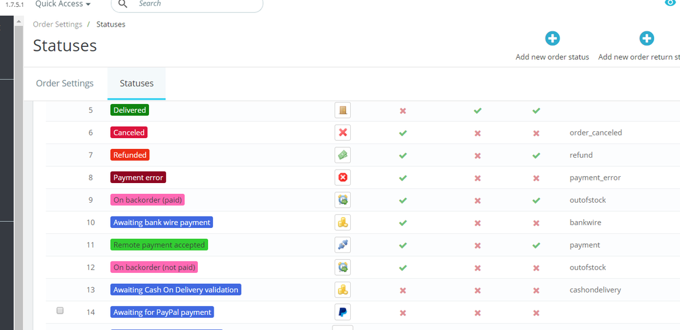Toggle send-email checkmark for On backorder (not paid)
The width and height of the screenshot is (680, 330).
pyautogui.click(x=403, y=268)
